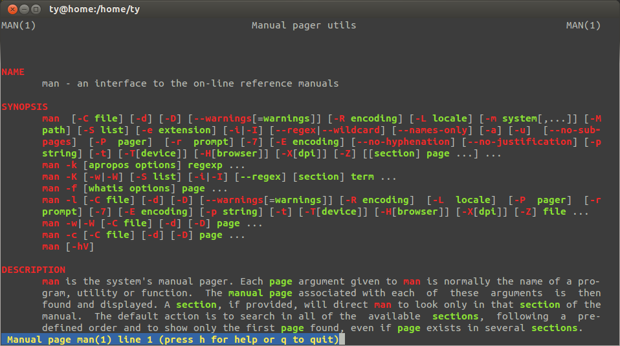Click the left MAN(1) header
The width and height of the screenshot is (620, 346).
[19, 25]
